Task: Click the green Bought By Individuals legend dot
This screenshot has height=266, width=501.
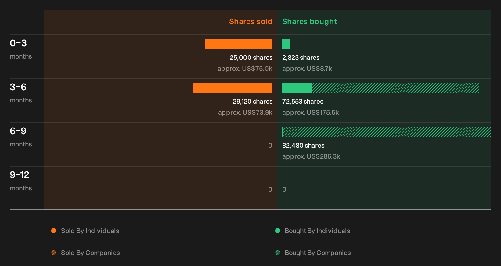Action: 278,231
